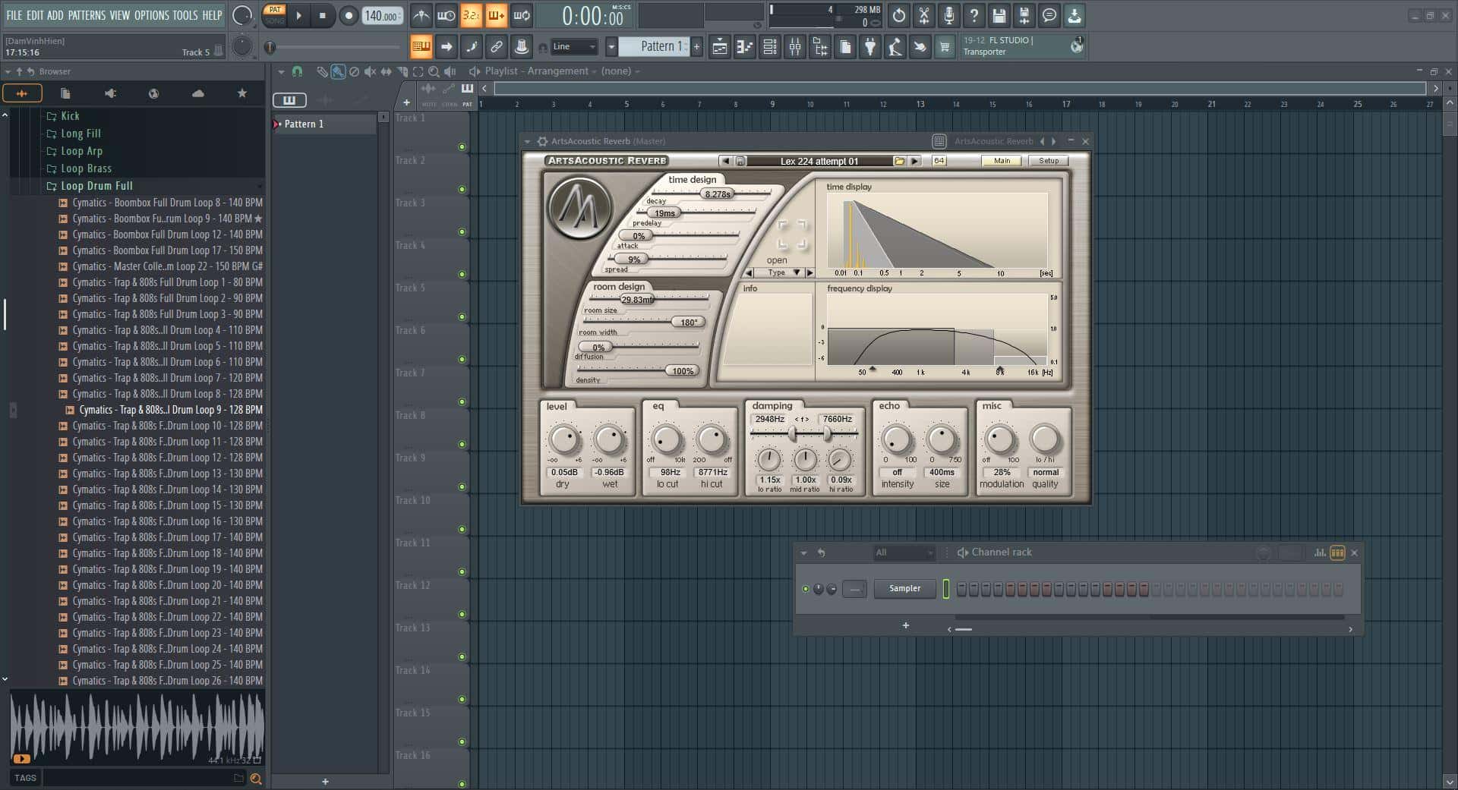The height and width of the screenshot is (790, 1458).
Task: Open the Channel rack options menu arrow
Action: tap(803, 552)
